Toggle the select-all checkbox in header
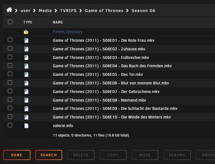 point(10,22)
